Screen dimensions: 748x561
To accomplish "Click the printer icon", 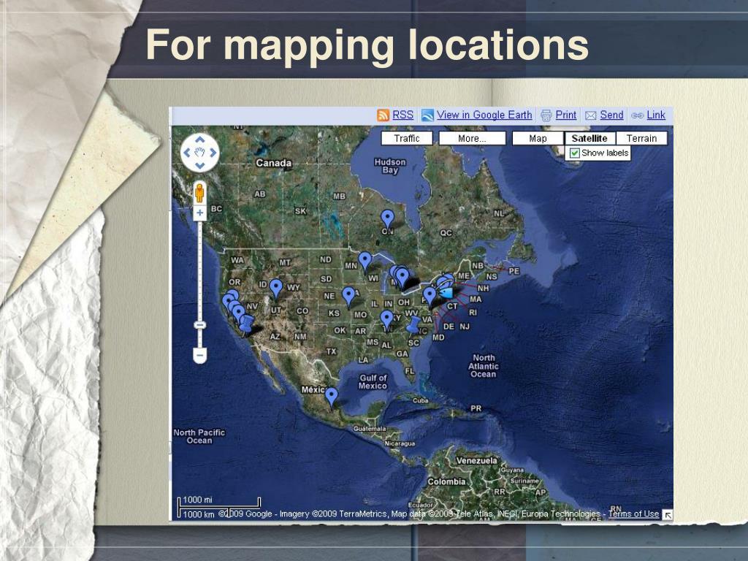I will click(546, 115).
